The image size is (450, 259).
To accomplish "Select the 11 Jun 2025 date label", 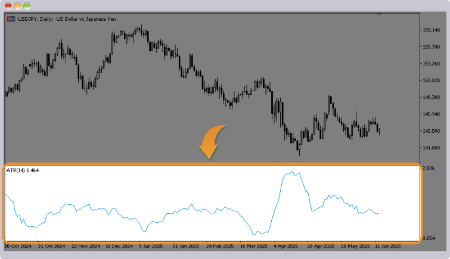I will pyautogui.click(x=388, y=245).
